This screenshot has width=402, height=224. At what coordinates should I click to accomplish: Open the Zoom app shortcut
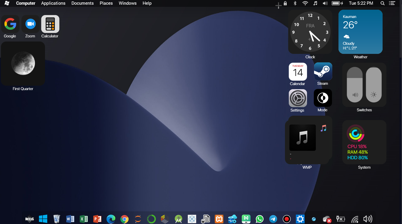pyautogui.click(x=30, y=24)
